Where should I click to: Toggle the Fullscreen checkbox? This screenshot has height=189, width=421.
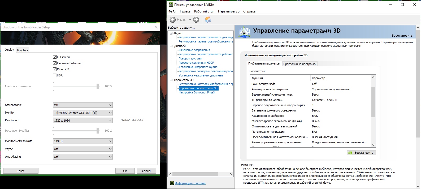[55, 57]
